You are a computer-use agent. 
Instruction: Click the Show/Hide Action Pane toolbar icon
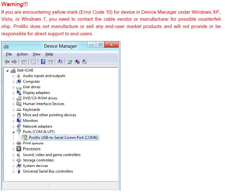[50, 62]
